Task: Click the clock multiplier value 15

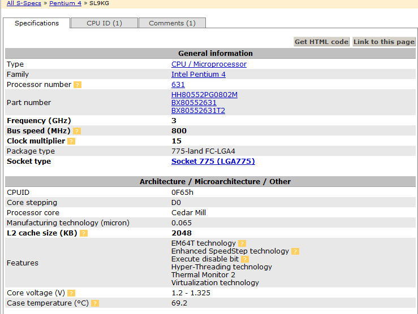Action: click(176, 141)
